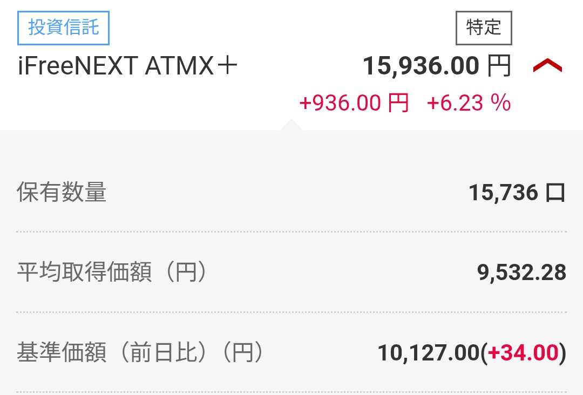Click the dotted divider below 基準価額 row
Screen dimensions: 583x395
point(291,392)
